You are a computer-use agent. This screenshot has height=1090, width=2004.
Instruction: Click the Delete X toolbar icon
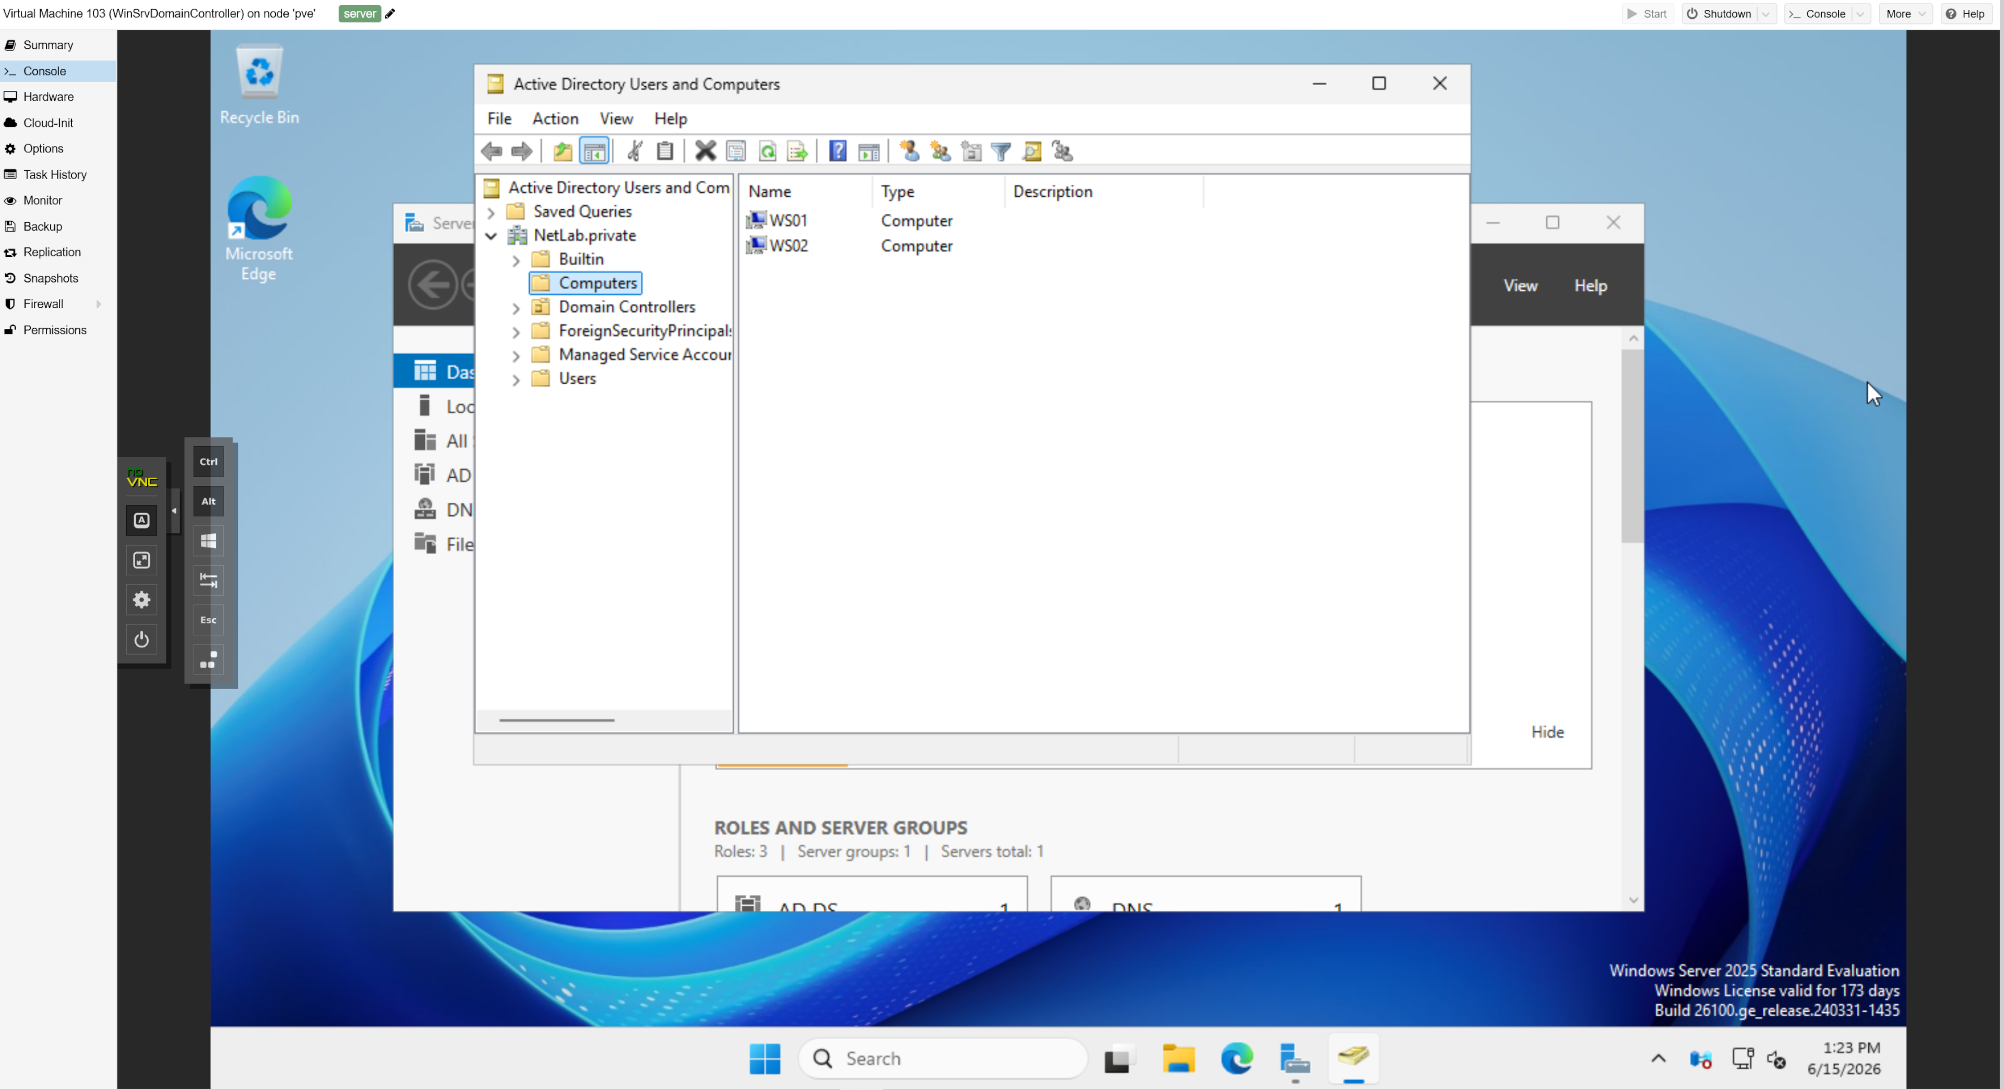(706, 151)
